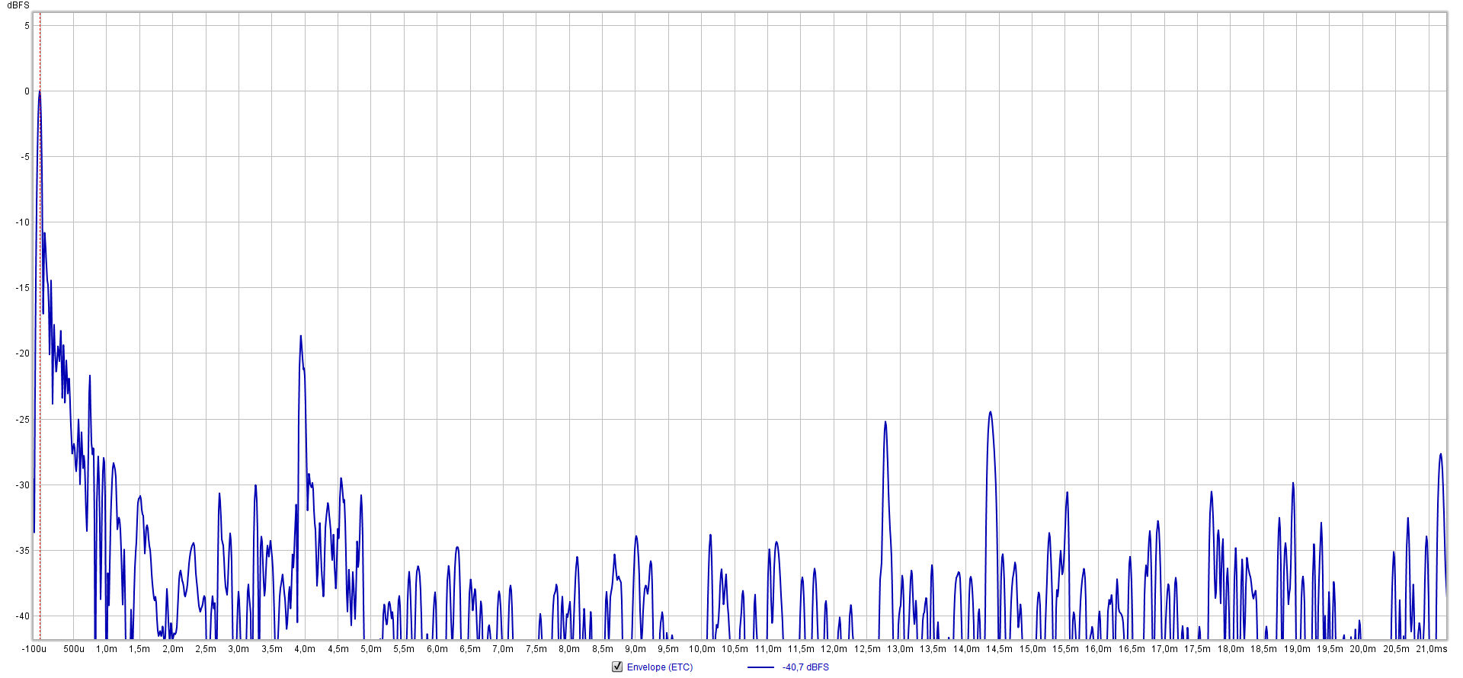
Task: Click the -40,7 dBFS legend readout
Action: tap(805, 667)
